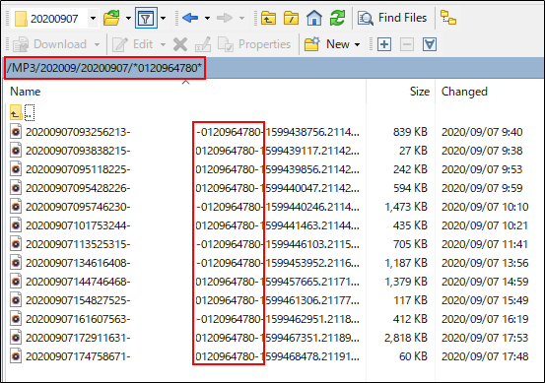This screenshot has width=545, height=383.
Task: Click the 2,818 KB size cell
Action: [406, 338]
